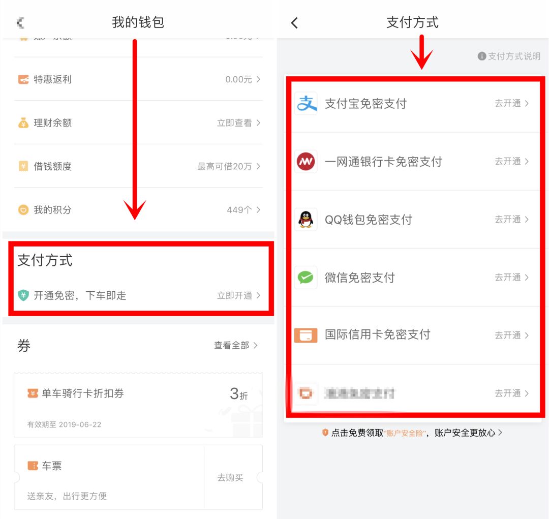
Task: Tap the 我的积分 label
Action: point(52,210)
